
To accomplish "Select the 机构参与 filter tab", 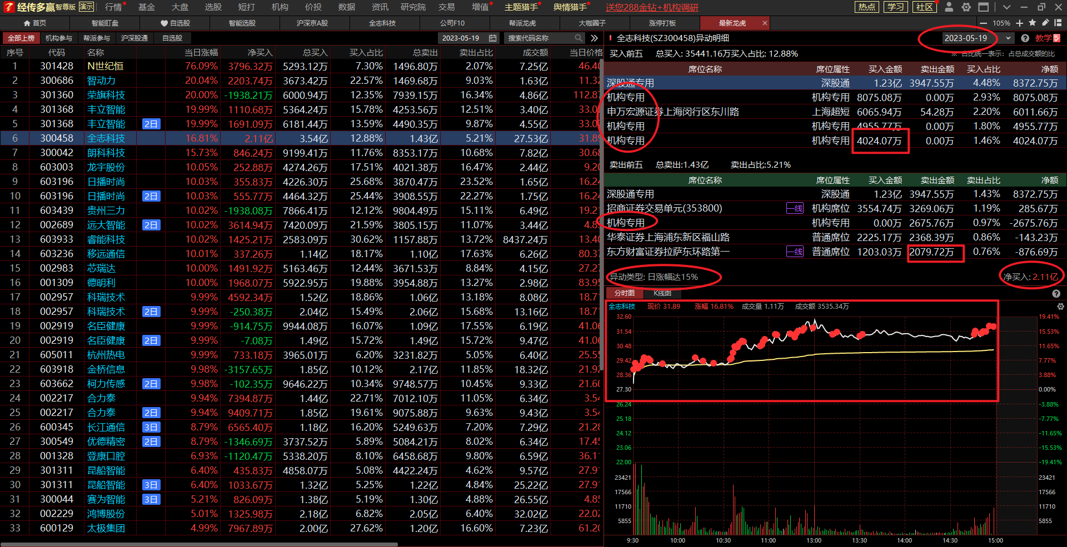I will (x=59, y=38).
